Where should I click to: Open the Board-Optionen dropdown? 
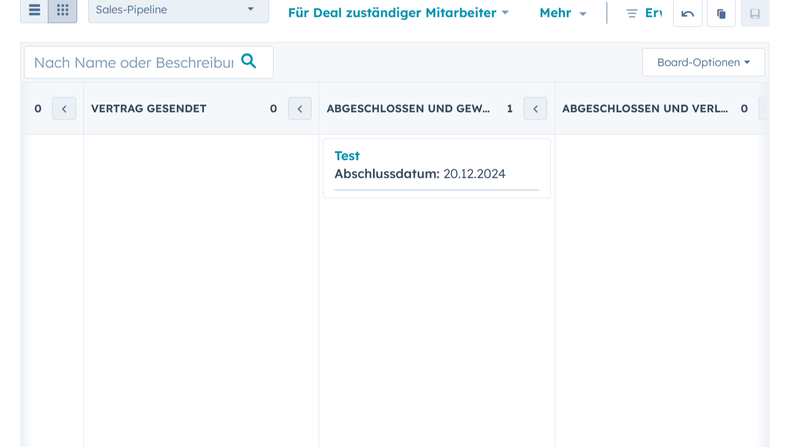[x=703, y=63]
